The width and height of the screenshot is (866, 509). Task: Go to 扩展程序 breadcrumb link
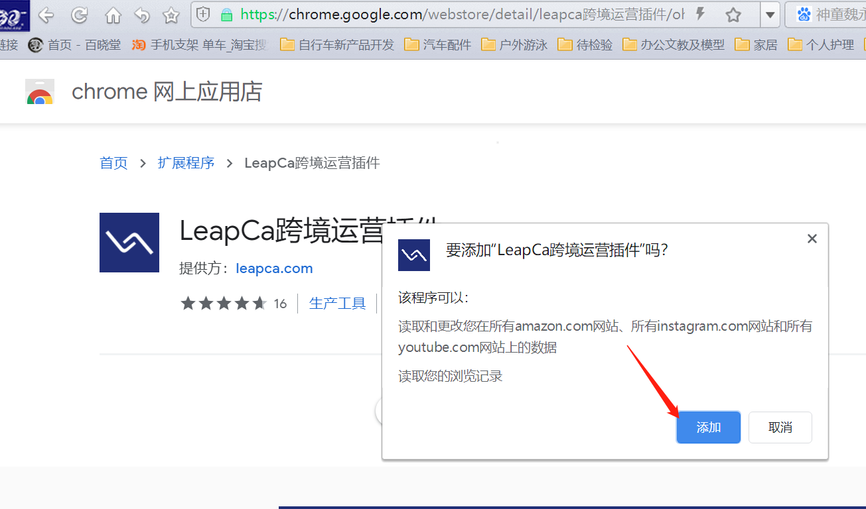point(186,163)
